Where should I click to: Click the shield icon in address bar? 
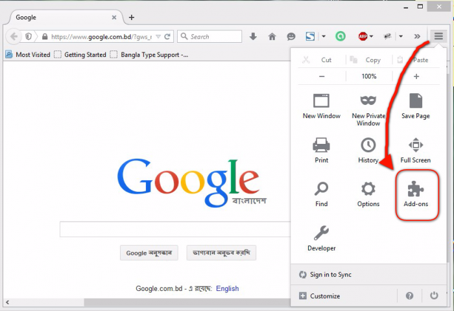tap(29, 36)
